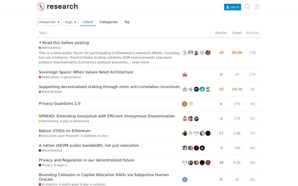The height and width of the screenshot is (186, 298).
Task: Click first poster avatar in 'Read this before posting'
Action: pos(185,52)
